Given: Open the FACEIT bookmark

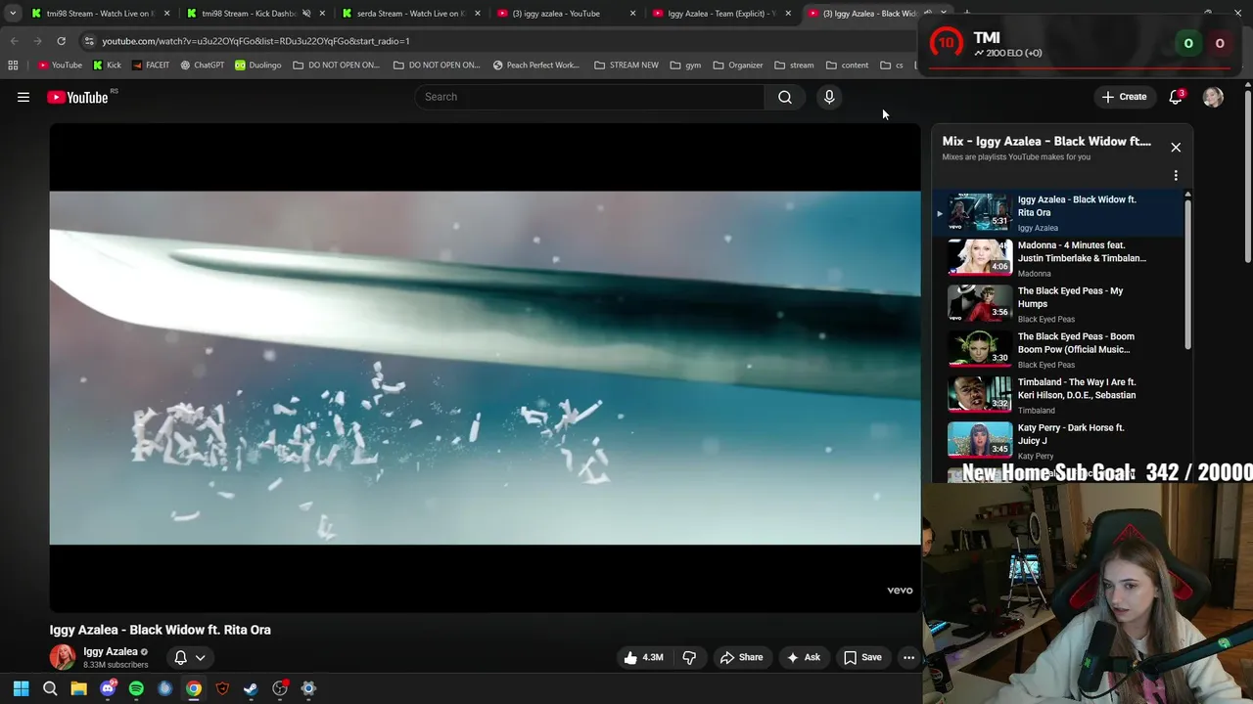Looking at the screenshot, I should pyautogui.click(x=150, y=66).
